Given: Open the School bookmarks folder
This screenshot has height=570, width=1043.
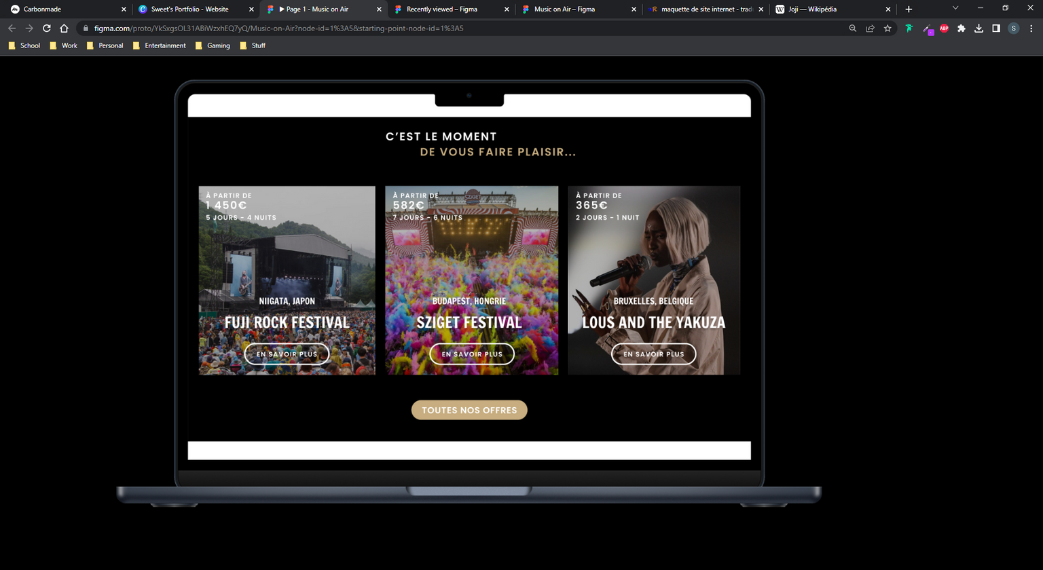Looking at the screenshot, I should [x=24, y=45].
